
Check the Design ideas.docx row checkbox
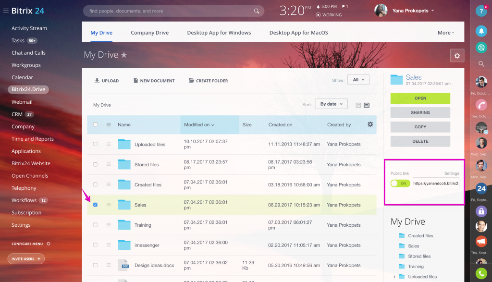(x=96, y=265)
